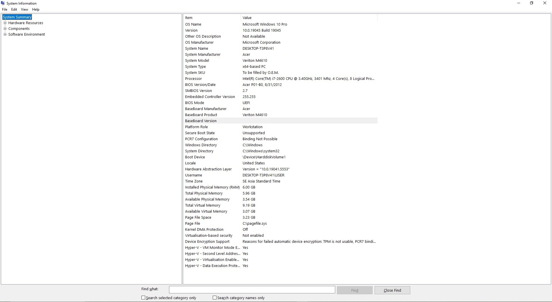Select BaseBoard Product row label

201,115
